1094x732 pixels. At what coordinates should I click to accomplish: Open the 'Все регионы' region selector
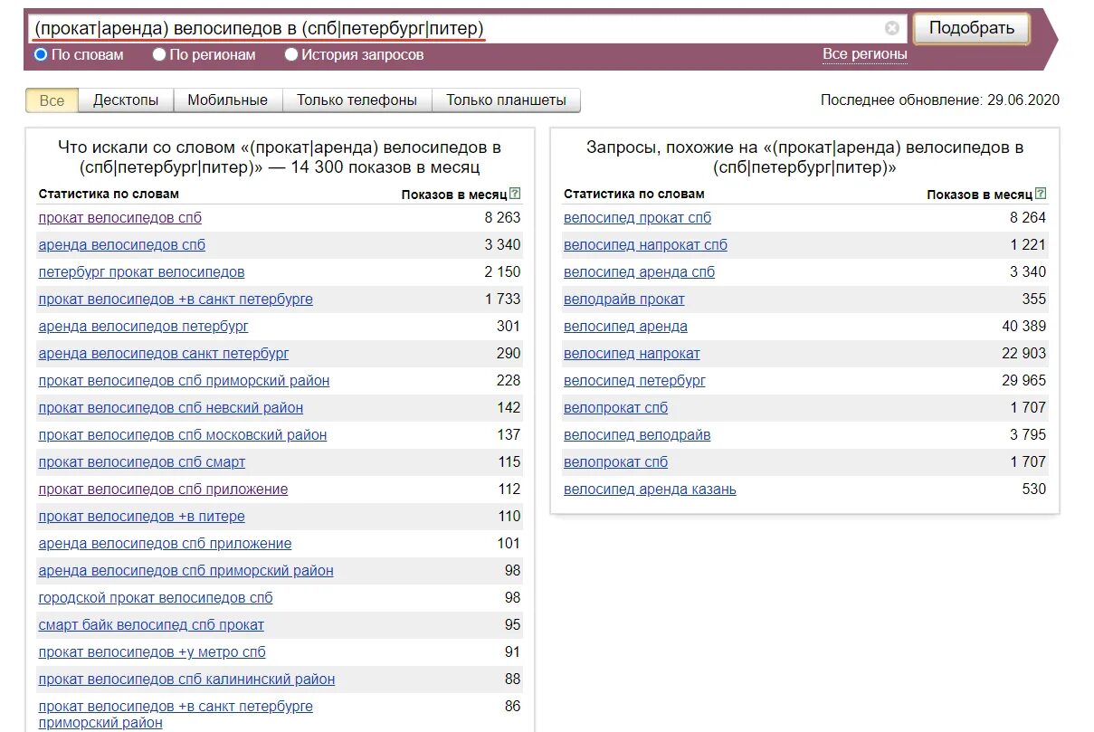pyautogui.click(x=865, y=54)
